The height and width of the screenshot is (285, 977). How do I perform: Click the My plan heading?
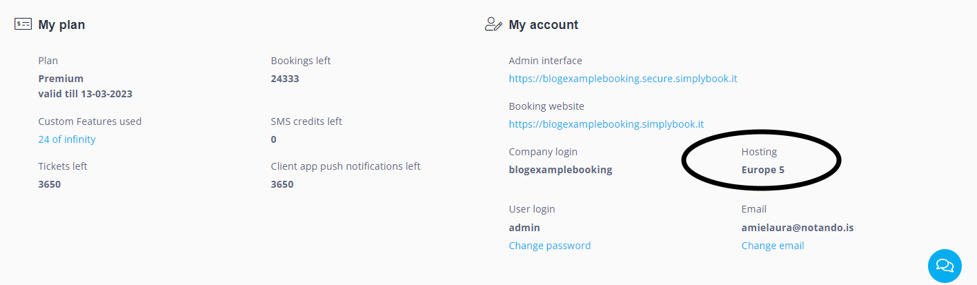click(x=61, y=25)
